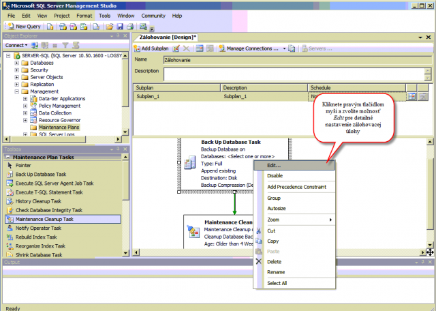Image resolution: width=436 pixels, height=311 pixels.
Task: Start an Analysis Services DMX Query
Action: [73, 27]
